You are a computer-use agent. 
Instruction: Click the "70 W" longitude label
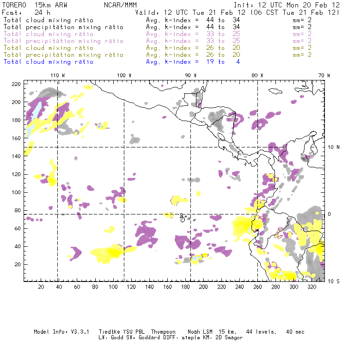pos(324,75)
